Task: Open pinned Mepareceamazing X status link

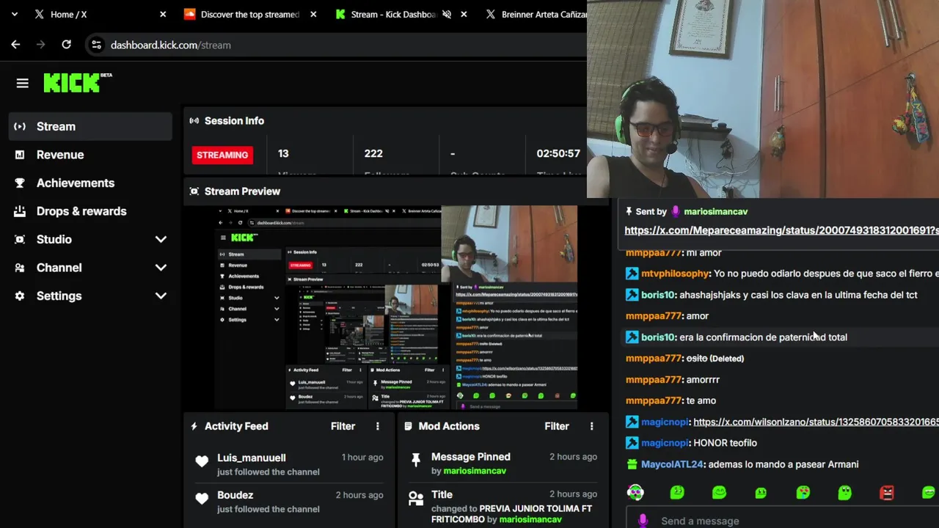Action: click(781, 230)
